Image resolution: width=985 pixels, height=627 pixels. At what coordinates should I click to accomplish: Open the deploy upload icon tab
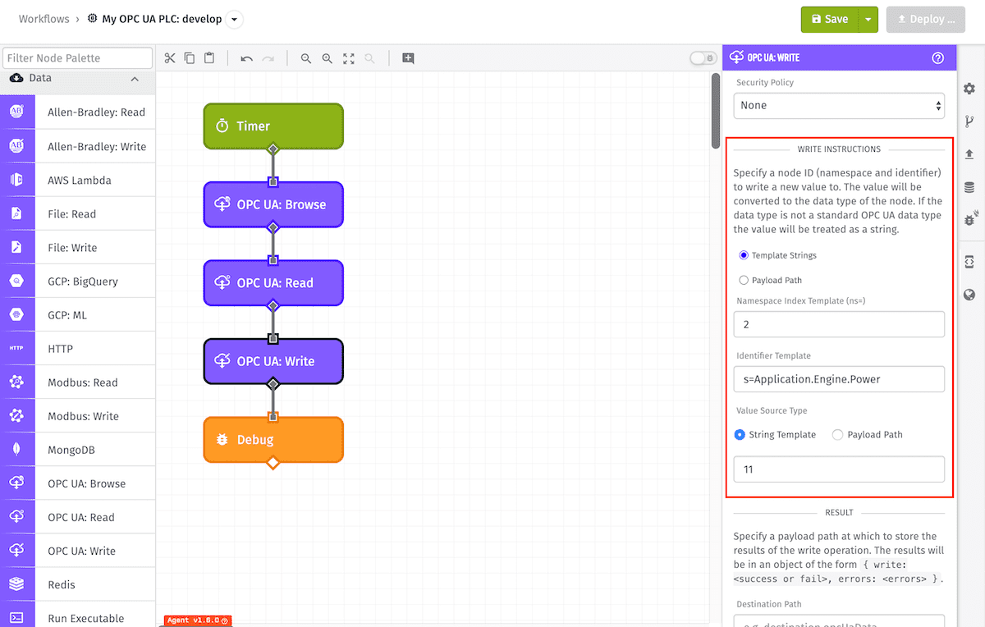pos(969,154)
